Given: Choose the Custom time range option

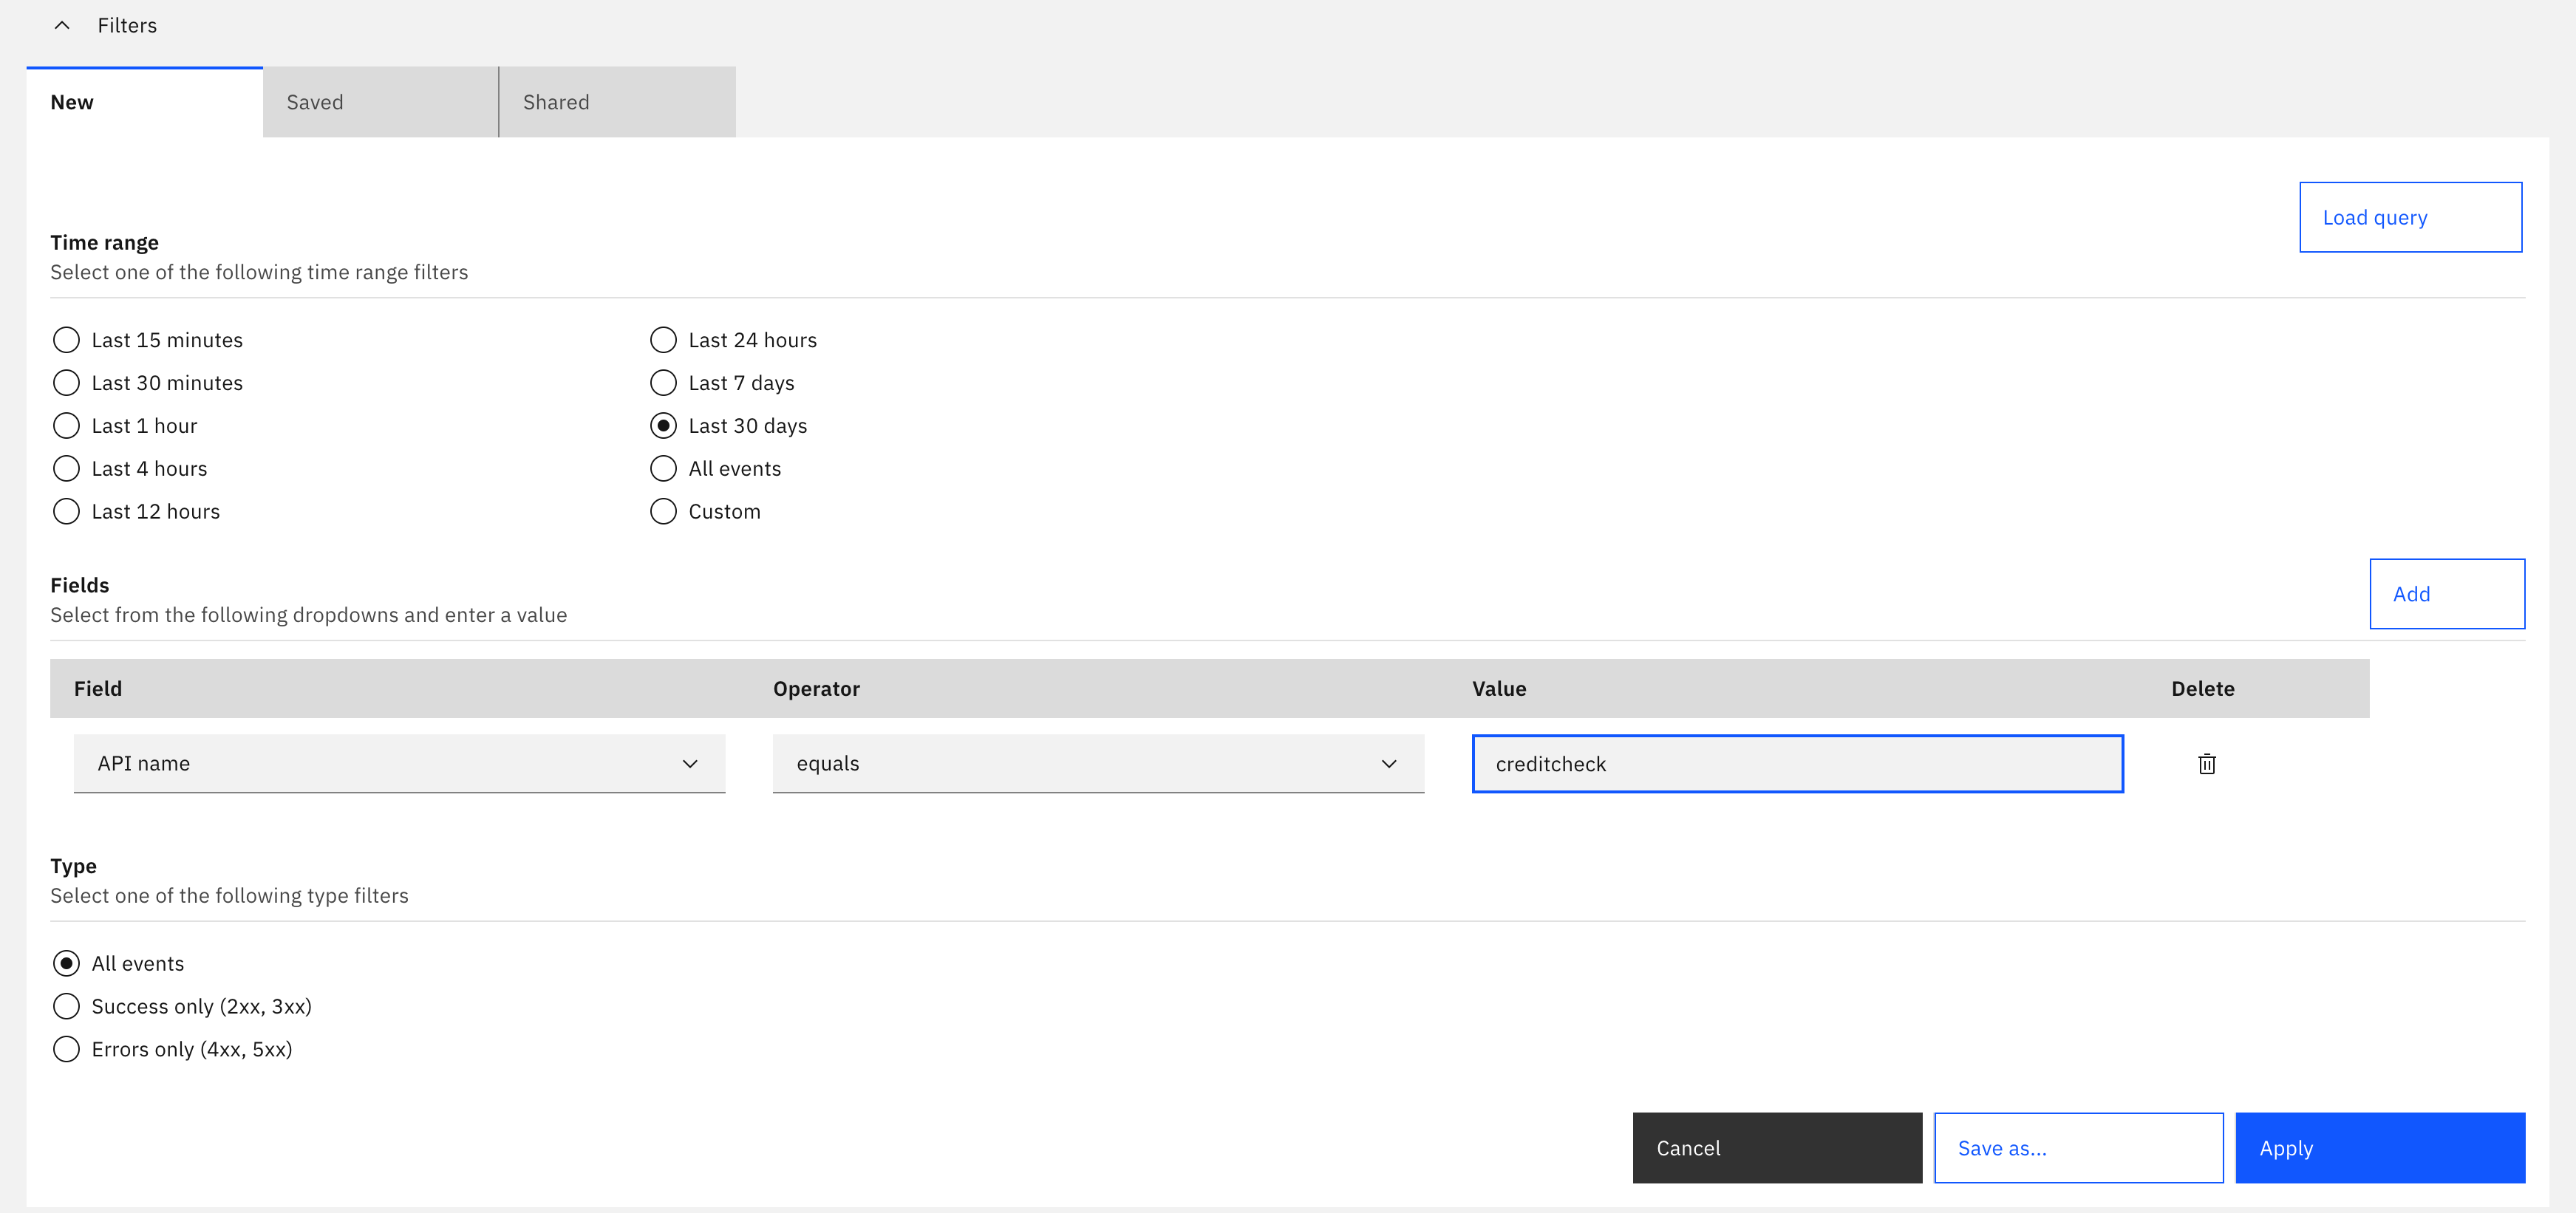Looking at the screenshot, I should coord(663,512).
